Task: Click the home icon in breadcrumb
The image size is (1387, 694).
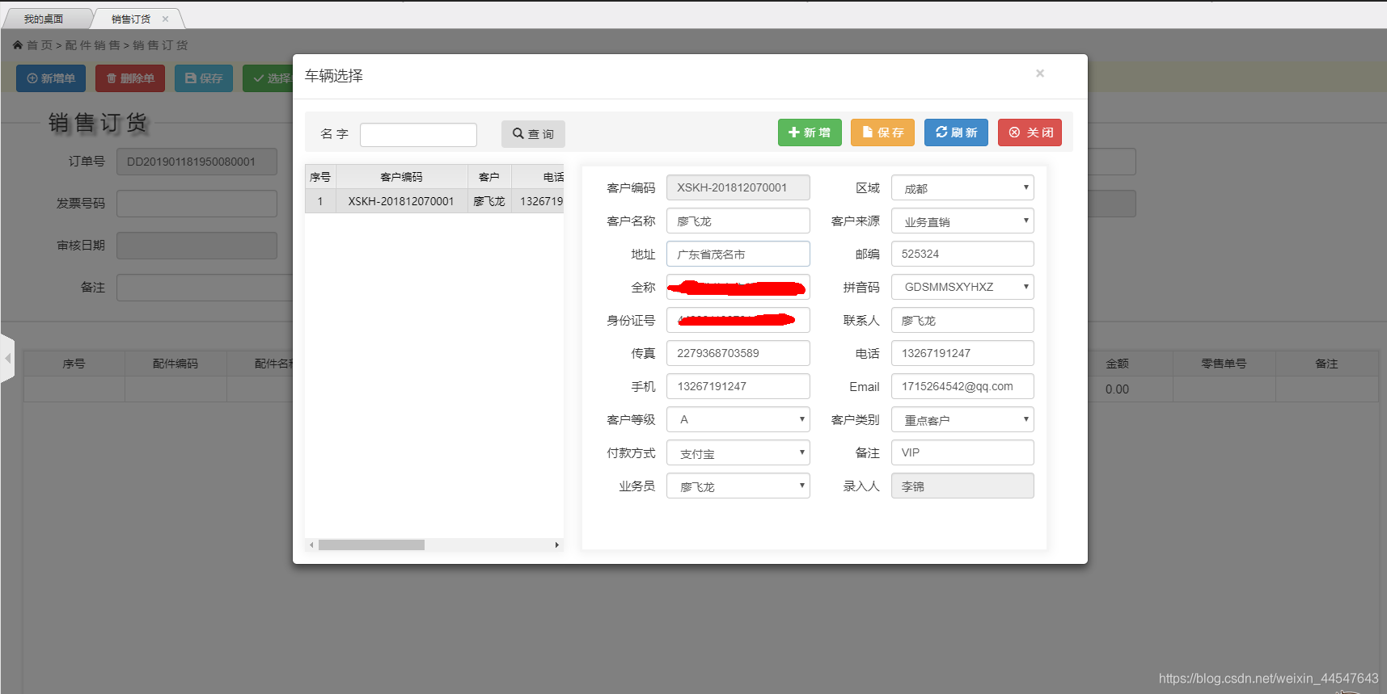Action: 18,45
